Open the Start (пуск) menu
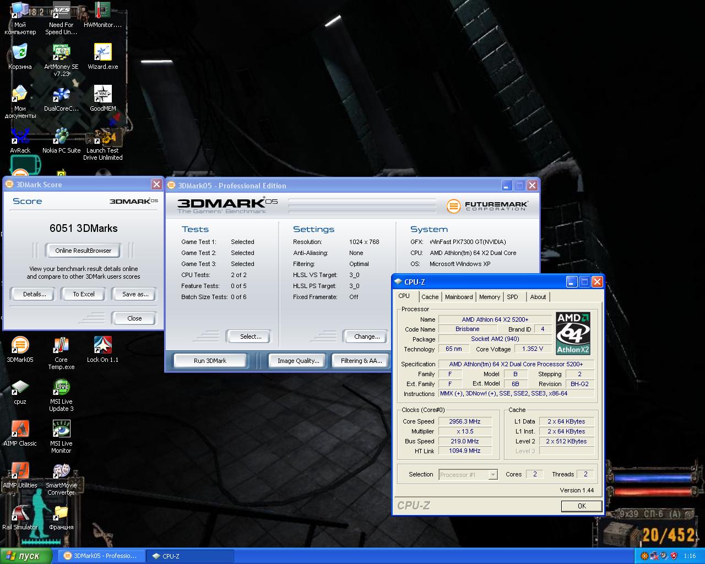 [26, 556]
